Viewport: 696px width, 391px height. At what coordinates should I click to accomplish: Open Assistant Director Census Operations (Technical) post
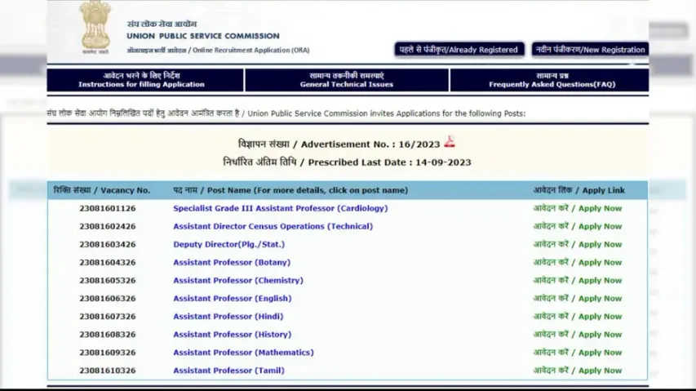click(x=273, y=226)
